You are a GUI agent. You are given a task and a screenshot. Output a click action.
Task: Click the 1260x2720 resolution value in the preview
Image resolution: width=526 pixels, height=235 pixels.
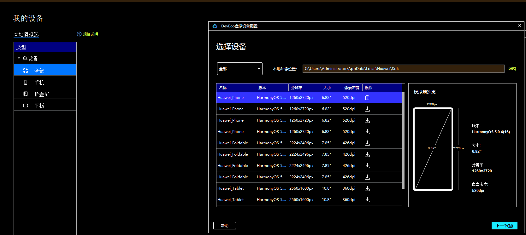pyautogui.click(x=482, y=171)
